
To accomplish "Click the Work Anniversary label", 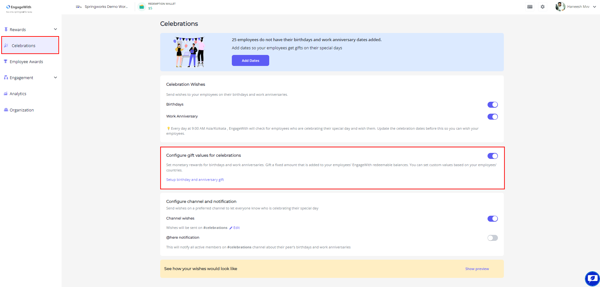I will coord(182,116).
